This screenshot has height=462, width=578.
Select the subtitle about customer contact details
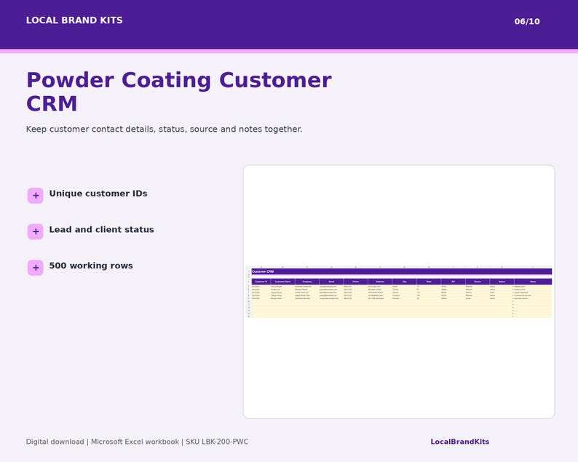(164, 130)
